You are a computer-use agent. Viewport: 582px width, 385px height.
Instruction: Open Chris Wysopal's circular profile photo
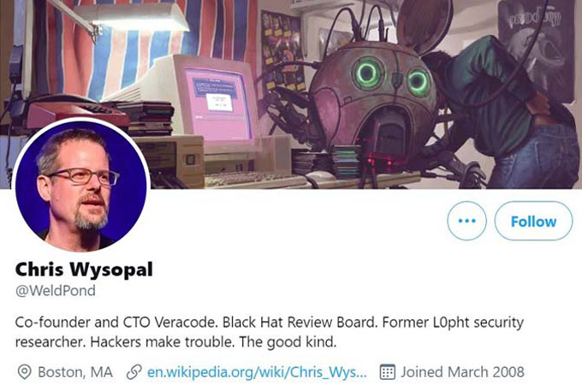(x=81, y=185)
